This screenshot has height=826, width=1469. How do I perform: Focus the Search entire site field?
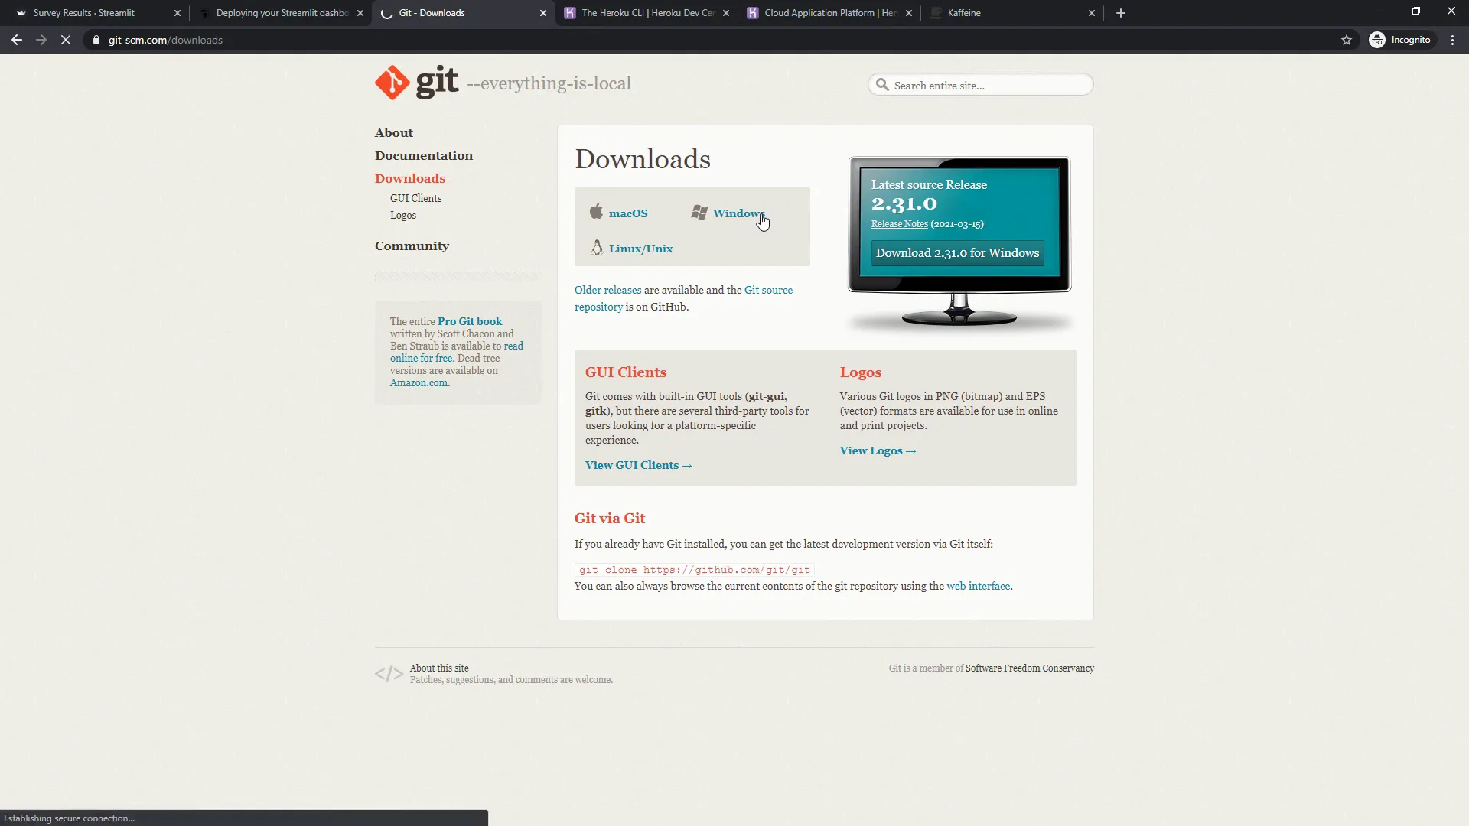tap(987, 85)
